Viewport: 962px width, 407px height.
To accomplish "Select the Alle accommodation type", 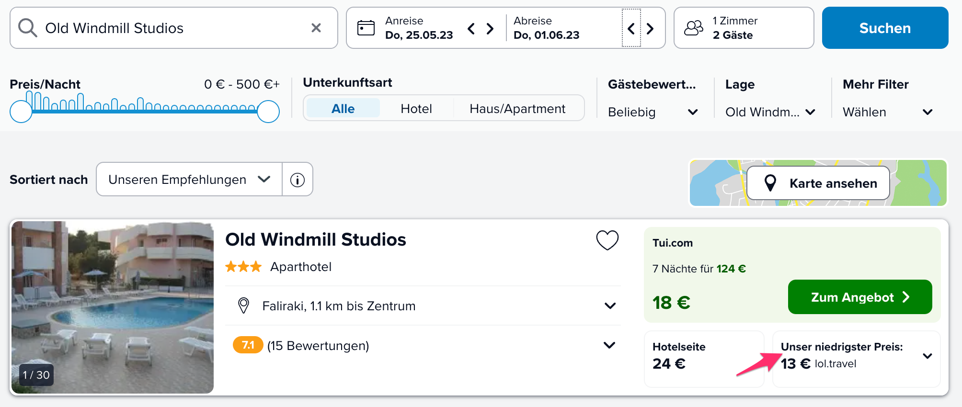I will [343, 109].
